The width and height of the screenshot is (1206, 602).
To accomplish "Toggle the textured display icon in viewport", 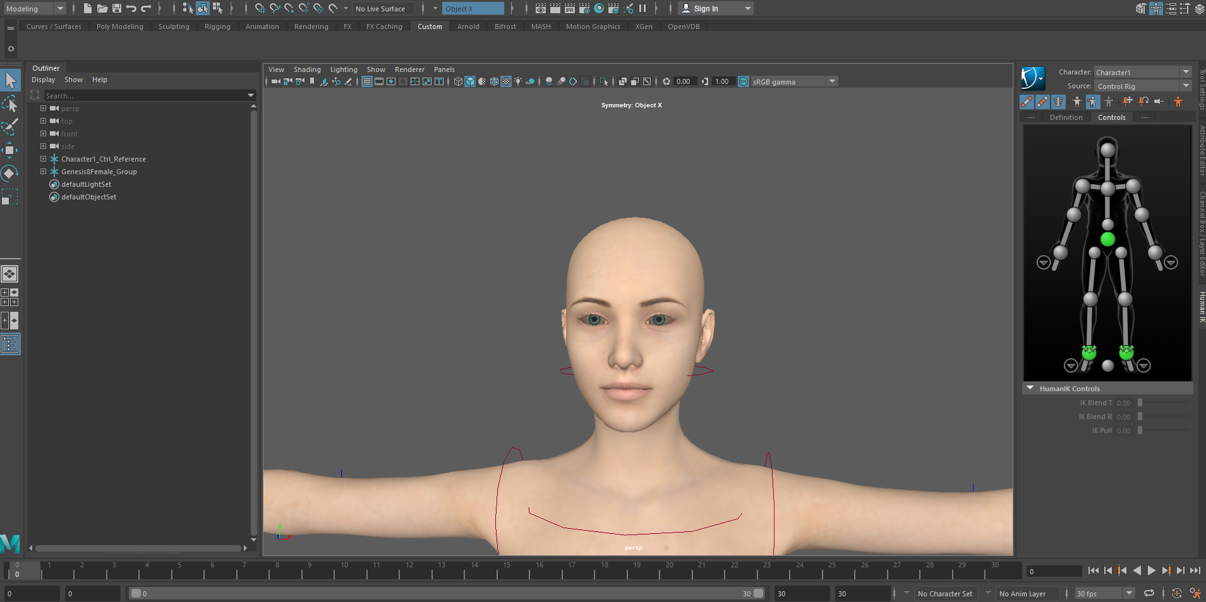I will 507,81.
